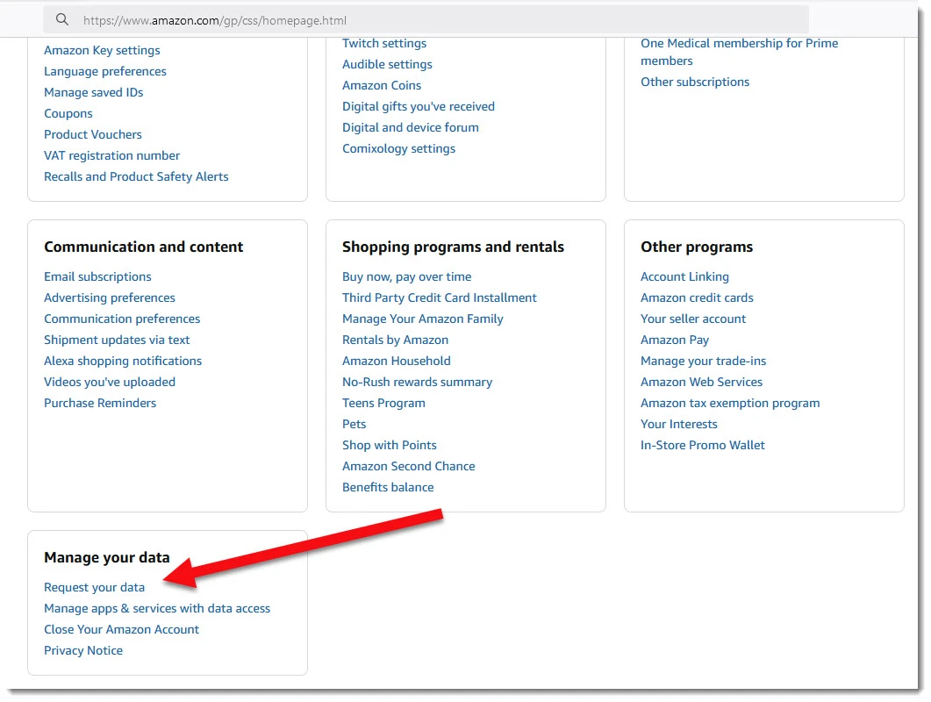Open Communication preferences
The image size is (931, 702).
click(x=122, y=319)
